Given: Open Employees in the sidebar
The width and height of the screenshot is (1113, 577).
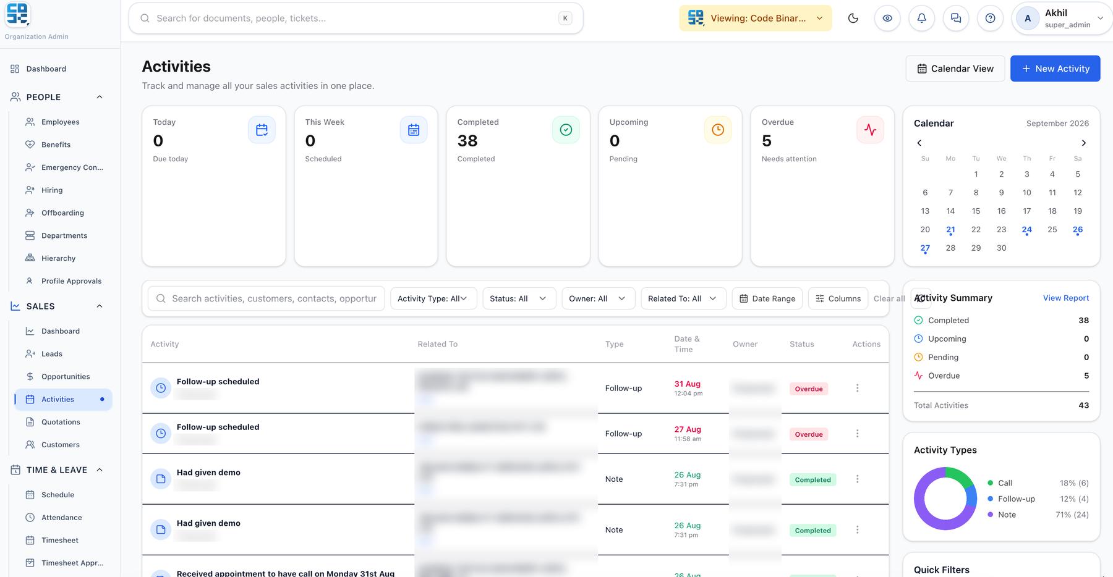Looking at the screenshot, I should (x=61, y=122).
